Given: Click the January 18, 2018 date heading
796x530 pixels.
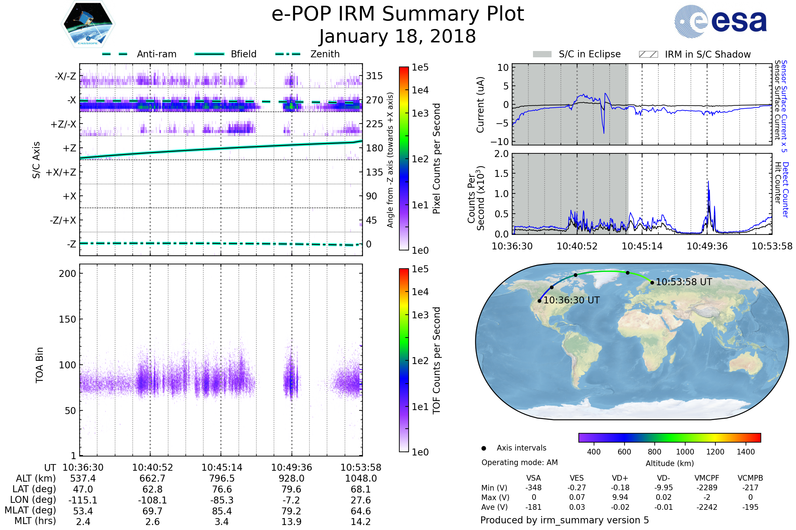Looking at the screenshot, I should pos(398,36).
